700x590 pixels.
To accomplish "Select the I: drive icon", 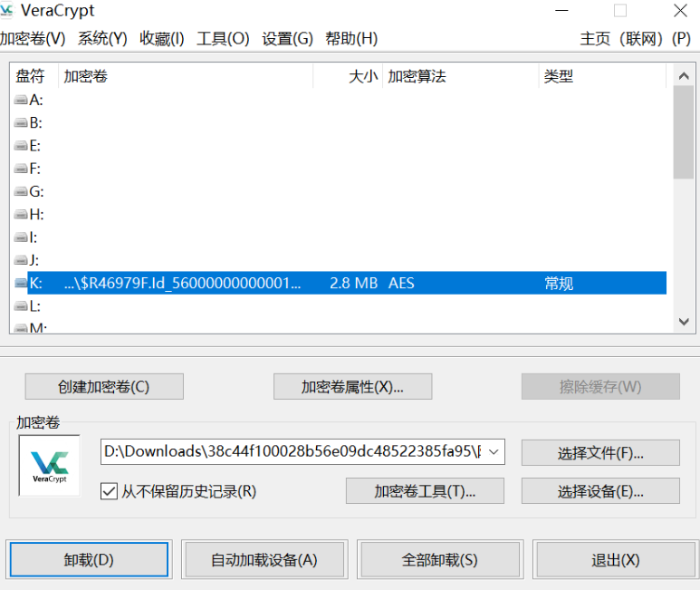I will tap(21, 237).
